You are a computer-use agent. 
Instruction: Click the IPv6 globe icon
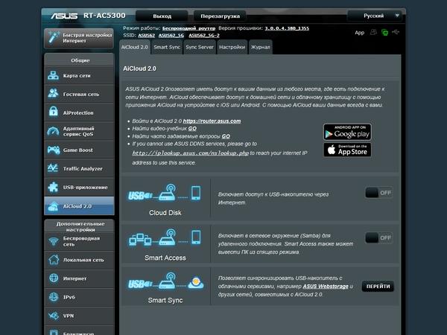click(x=54, y=297)
